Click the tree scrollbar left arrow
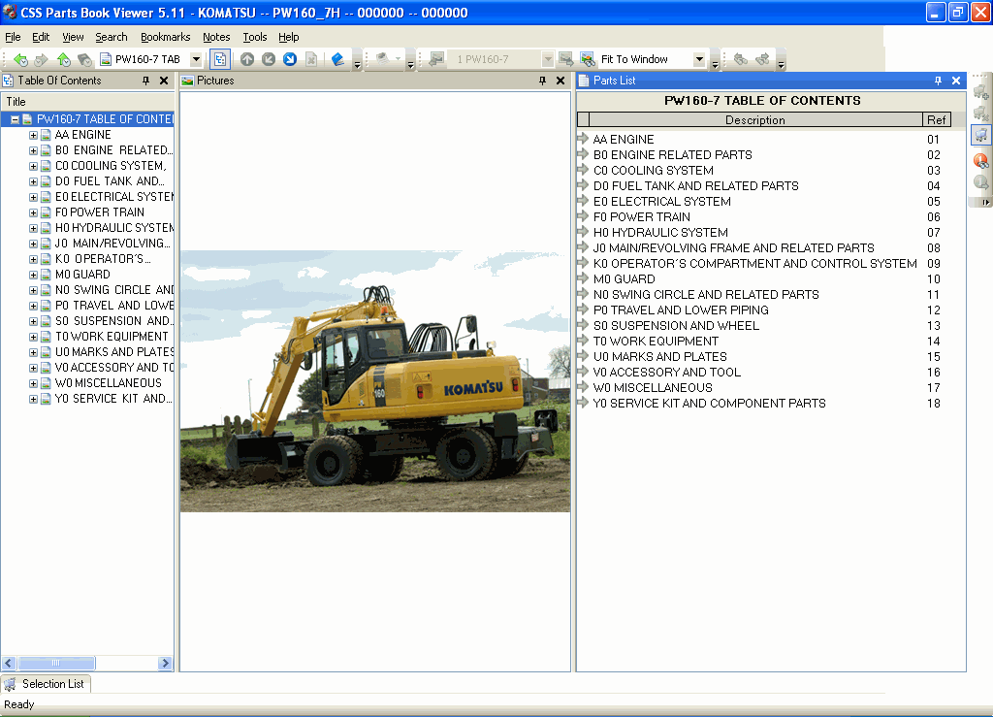993x717 pixels. (9, 664)
